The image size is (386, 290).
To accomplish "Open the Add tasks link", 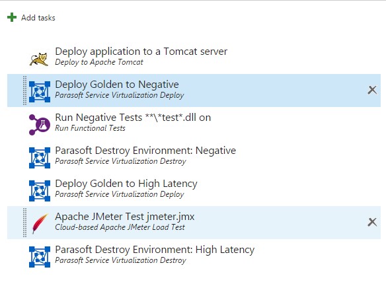I will coord(38,18).
